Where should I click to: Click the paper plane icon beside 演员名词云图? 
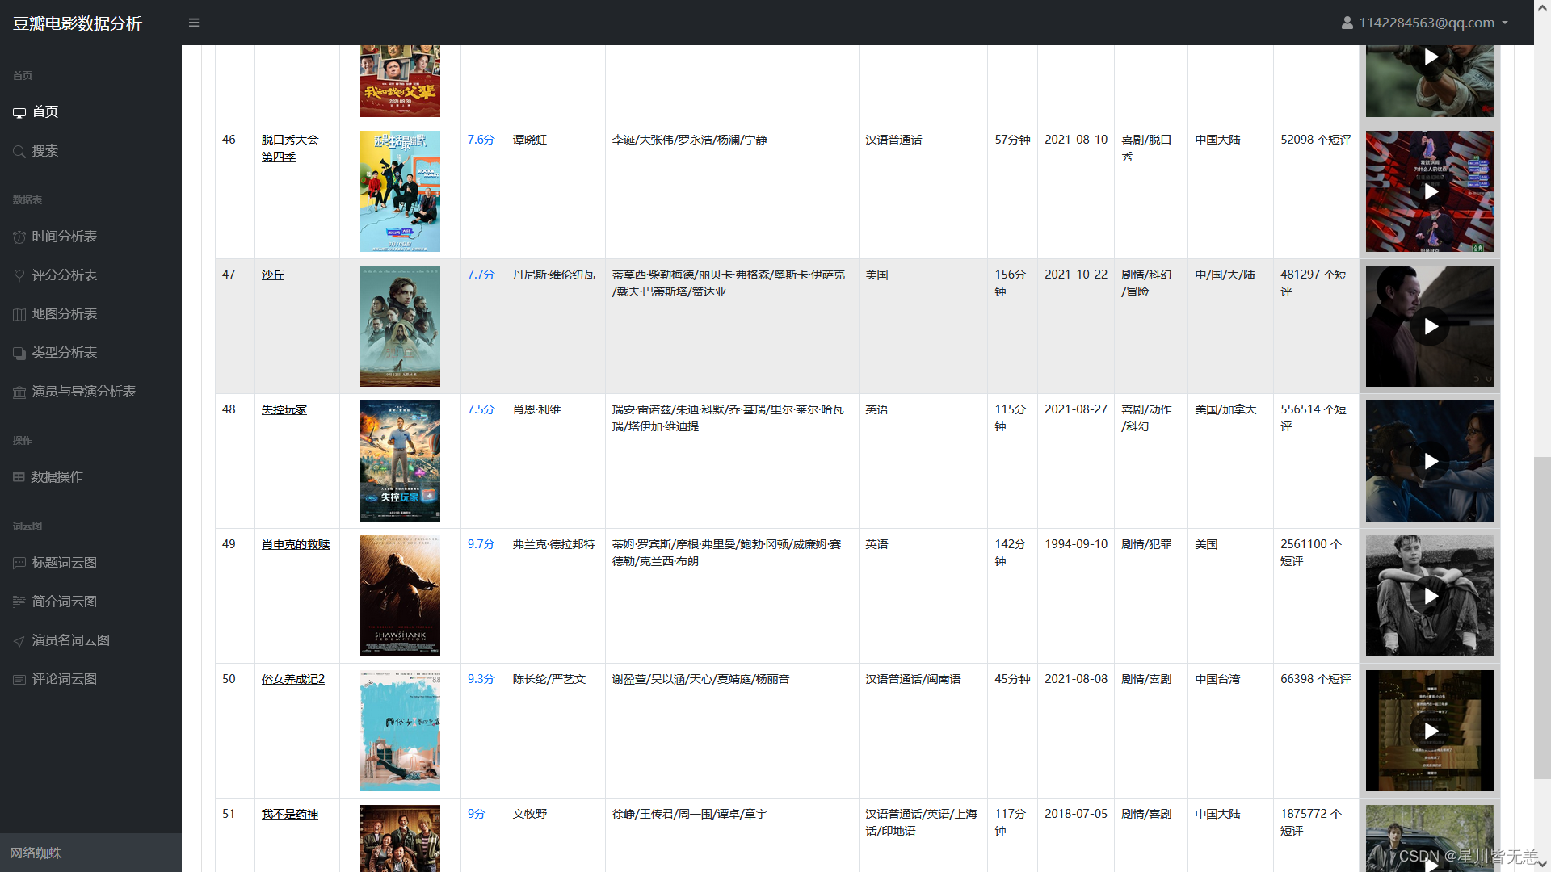[x=19, y=640]
